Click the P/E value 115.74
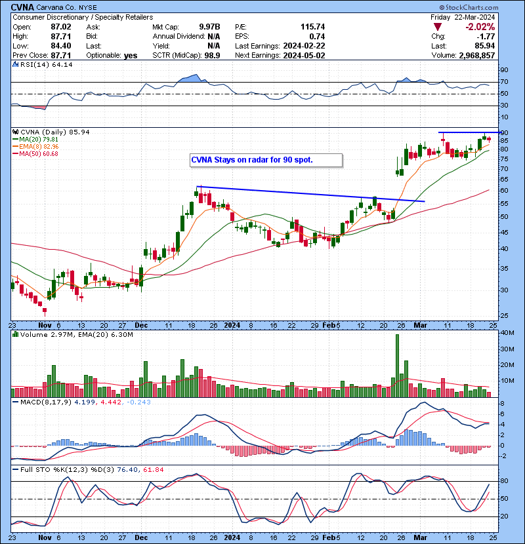525x544 pixels. click(313, 27)
